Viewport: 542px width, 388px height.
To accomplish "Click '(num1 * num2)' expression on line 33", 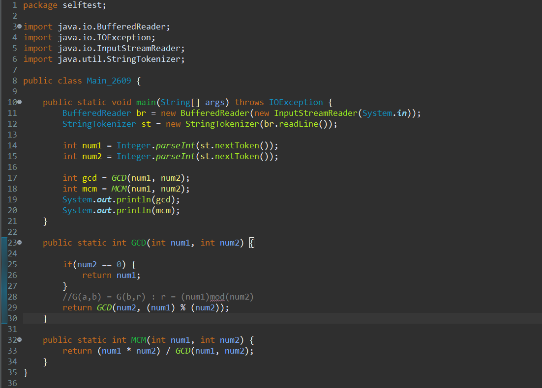I will click(x=129, y=351).
